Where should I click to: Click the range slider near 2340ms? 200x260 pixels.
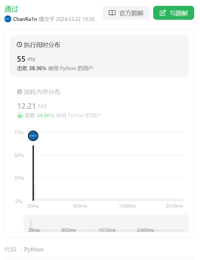tap(145, 230)
